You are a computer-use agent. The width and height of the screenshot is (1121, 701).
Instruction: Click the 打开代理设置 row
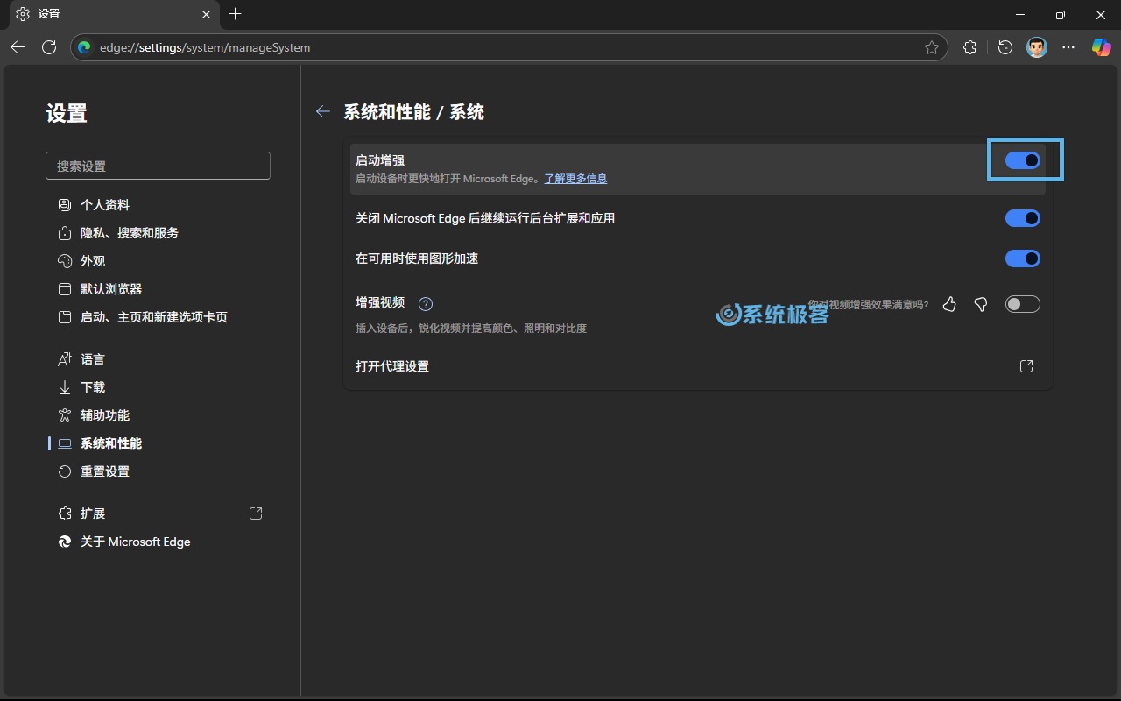pyautogui.click(x=698, y=366)
